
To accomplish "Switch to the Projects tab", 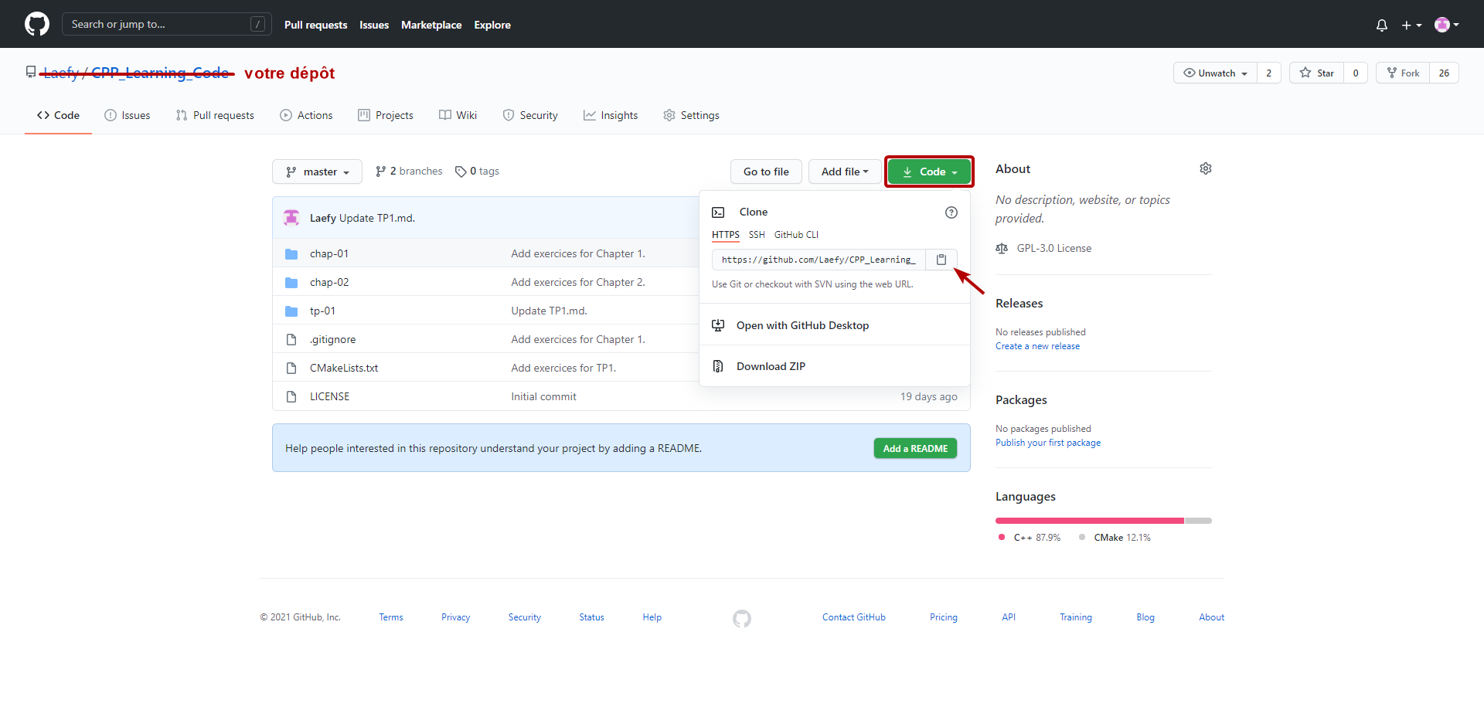I will pyautogui.click(x=386, y=115).
